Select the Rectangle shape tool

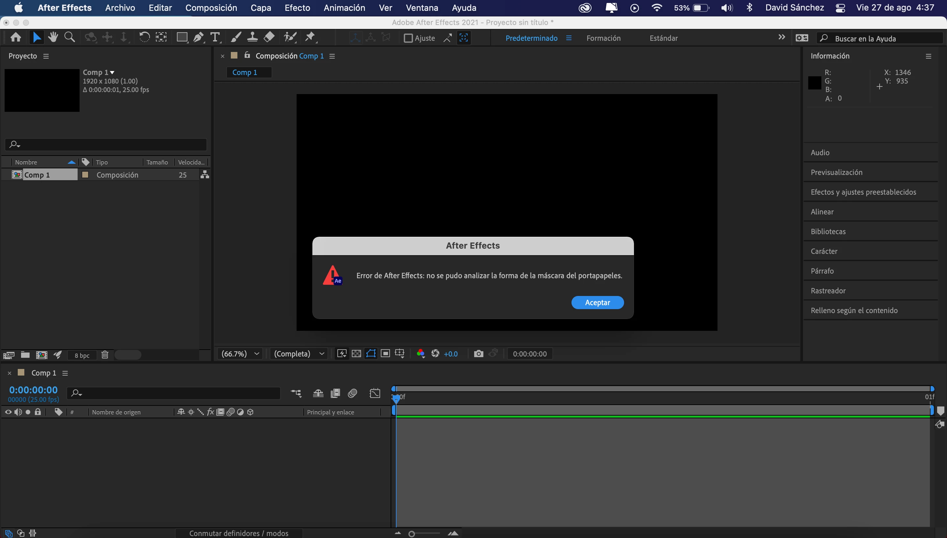182,37
